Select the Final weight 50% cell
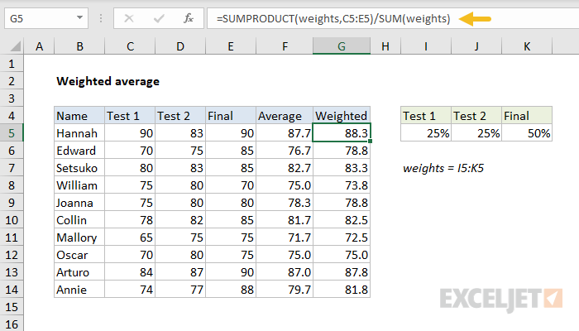This screenshot has width=579, height=331. 527,133
